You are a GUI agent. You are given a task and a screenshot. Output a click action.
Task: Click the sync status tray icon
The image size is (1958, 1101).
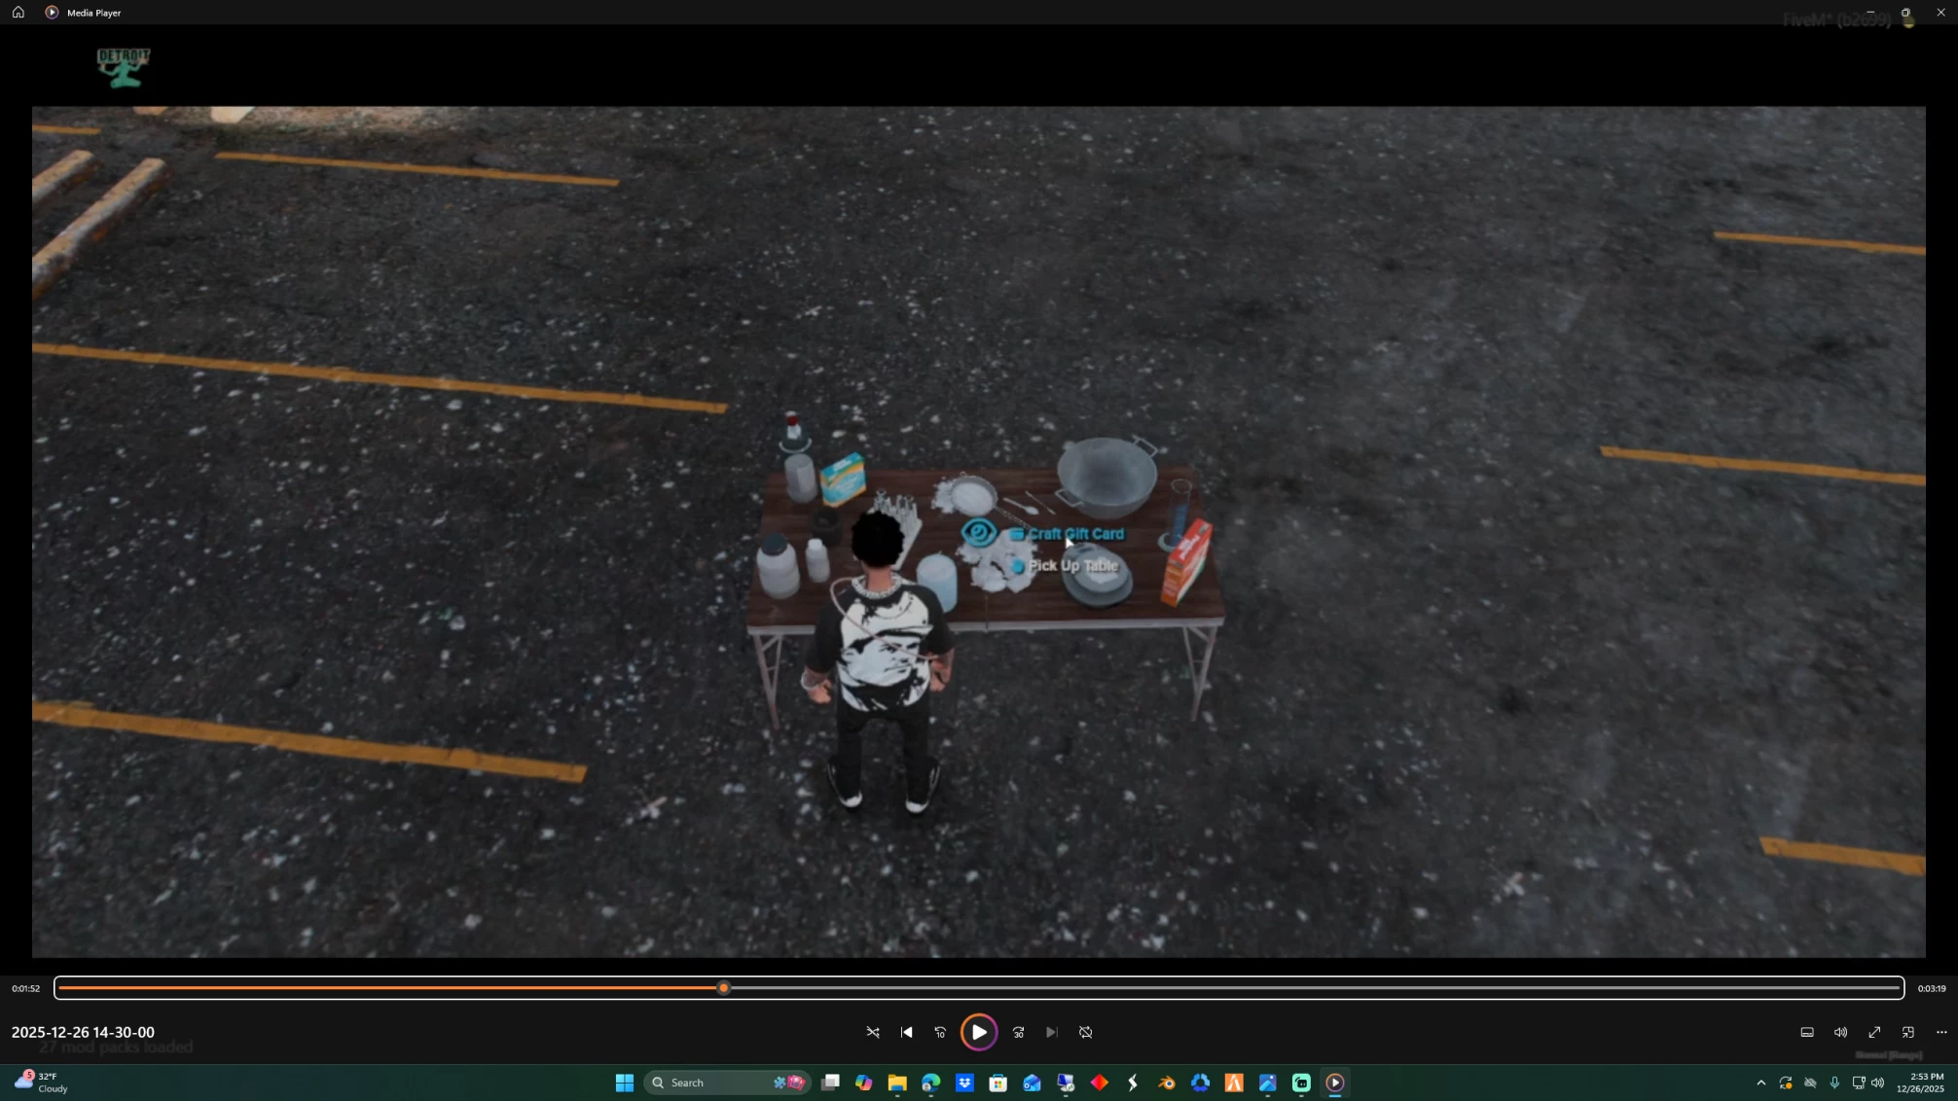pos(1786,1083)
